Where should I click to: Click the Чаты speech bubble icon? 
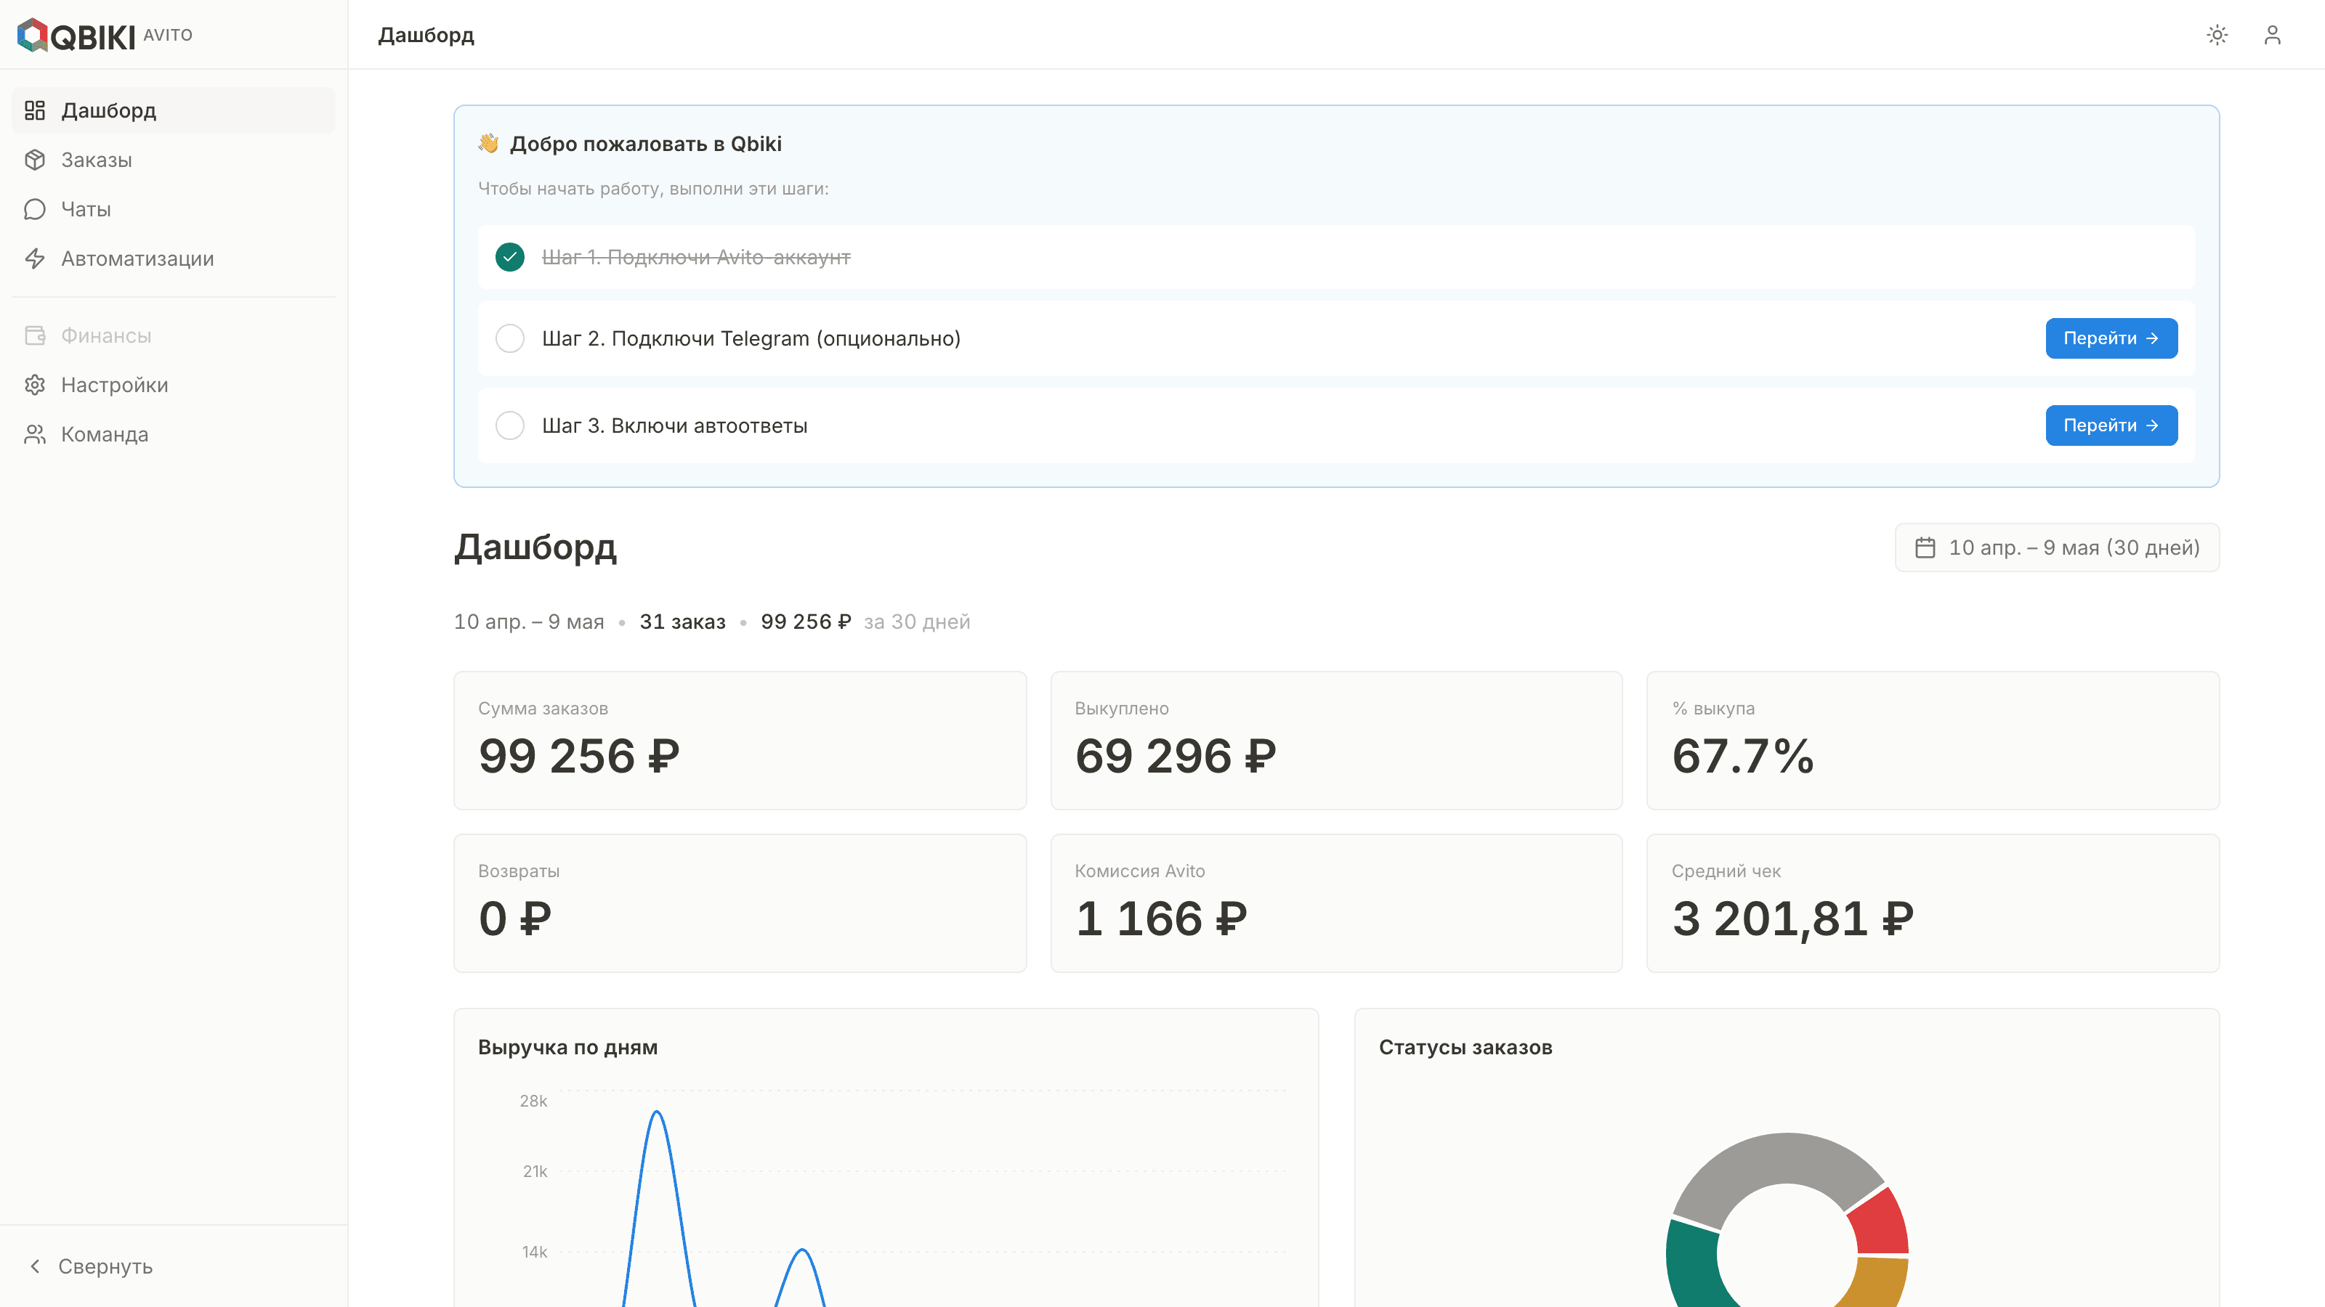pos(35,209)
